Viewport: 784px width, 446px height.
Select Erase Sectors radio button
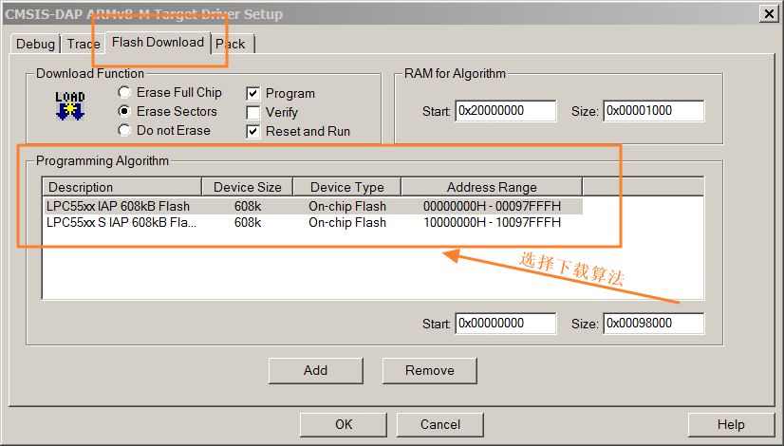coord(124,111)
